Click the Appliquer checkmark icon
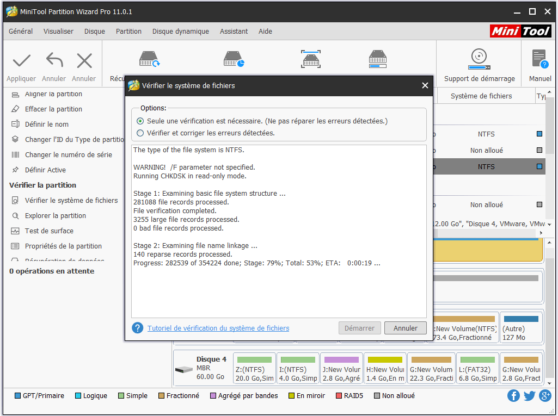 (x=21, y=61)
